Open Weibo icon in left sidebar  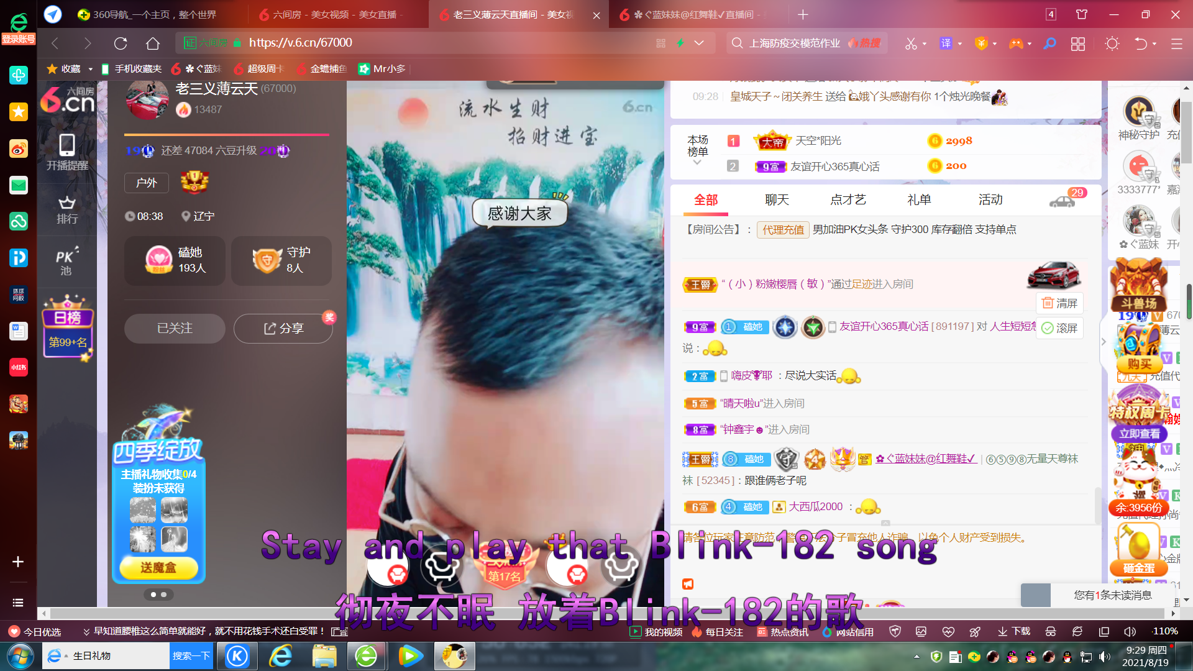tap(19, 148)
